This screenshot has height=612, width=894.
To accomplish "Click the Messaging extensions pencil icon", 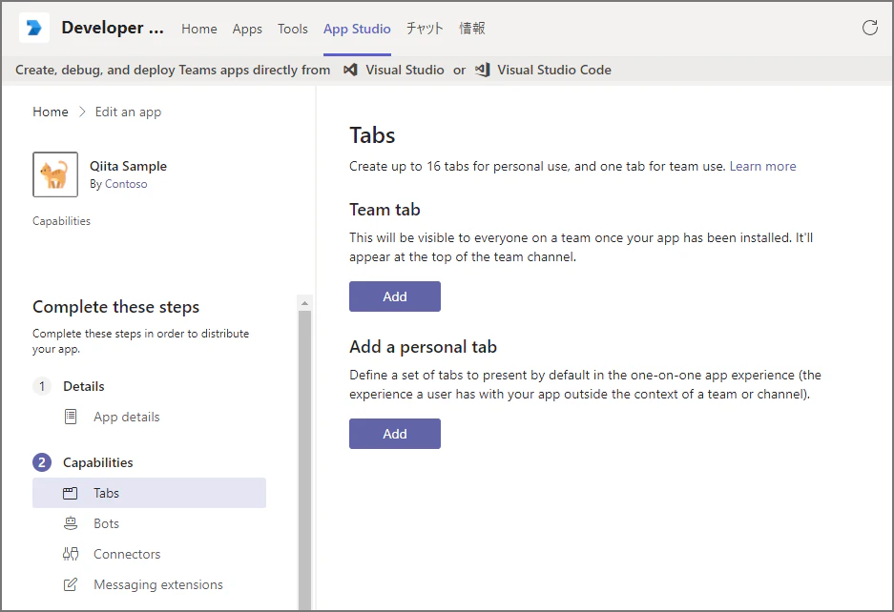I will coord(71,584).
